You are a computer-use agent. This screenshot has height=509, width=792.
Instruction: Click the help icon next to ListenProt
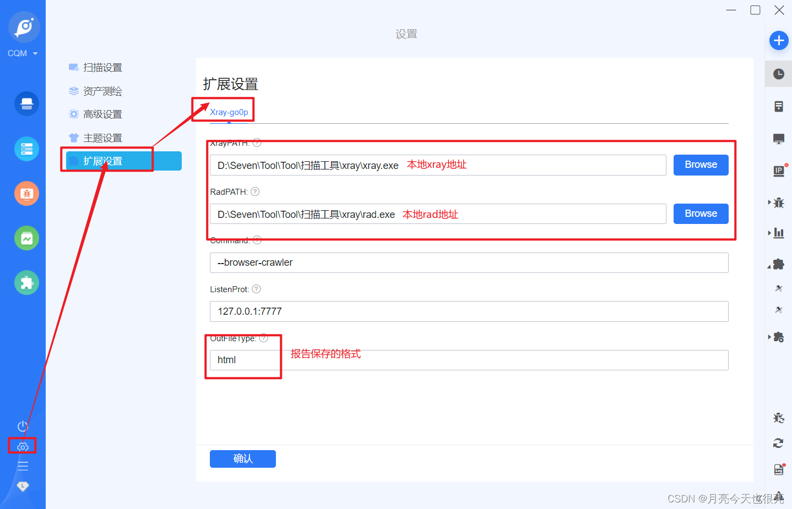coord(256,289)
